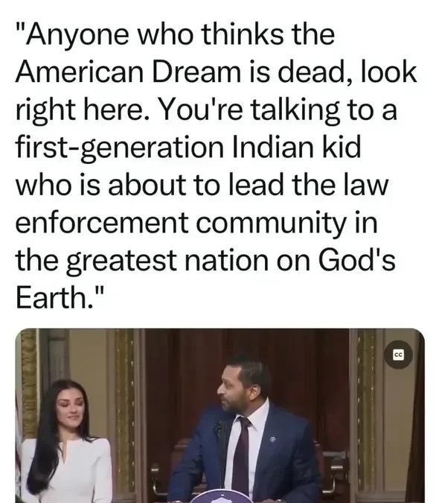Click the round seal on the podium
Screen dimensions: 436x503
(x=222, y=496)
